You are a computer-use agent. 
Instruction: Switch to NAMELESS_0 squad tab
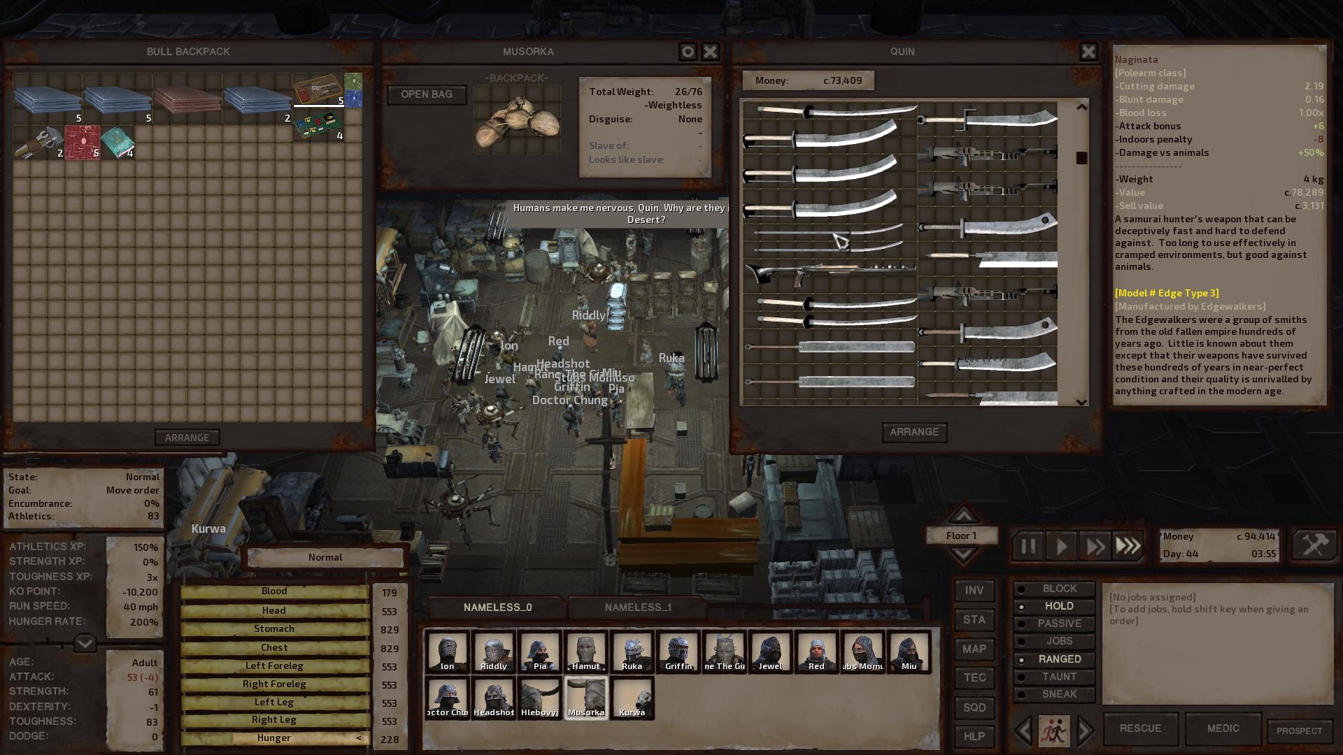tap(497, 607)
